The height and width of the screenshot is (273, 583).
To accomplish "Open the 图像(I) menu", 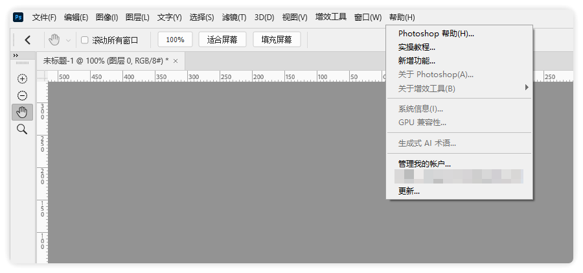I will pos(107,17).
